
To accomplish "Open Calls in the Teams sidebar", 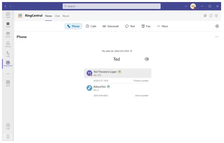I will point(8,54).
